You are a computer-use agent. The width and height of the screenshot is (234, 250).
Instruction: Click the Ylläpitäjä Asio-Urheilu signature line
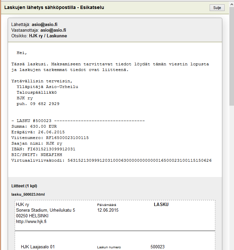47,87
